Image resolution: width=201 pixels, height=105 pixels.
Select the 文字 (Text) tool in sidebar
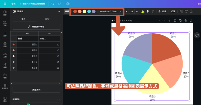click(x=5, y=34)
